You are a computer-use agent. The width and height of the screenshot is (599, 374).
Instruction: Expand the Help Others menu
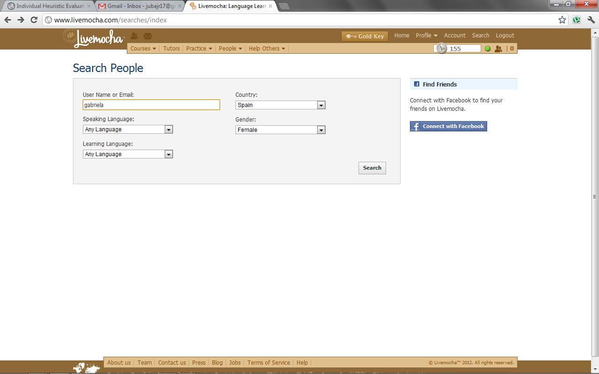point(267,49)
